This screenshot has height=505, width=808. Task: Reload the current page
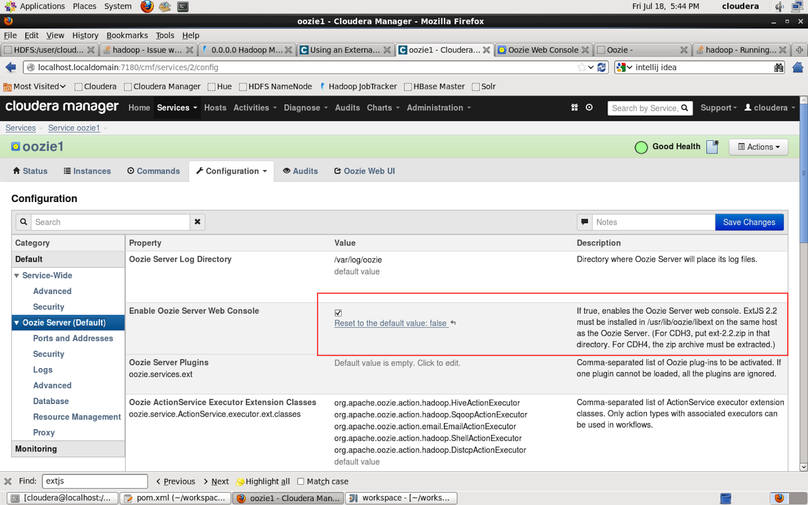tap(601, 67)
